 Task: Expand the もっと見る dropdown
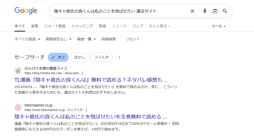160,26
